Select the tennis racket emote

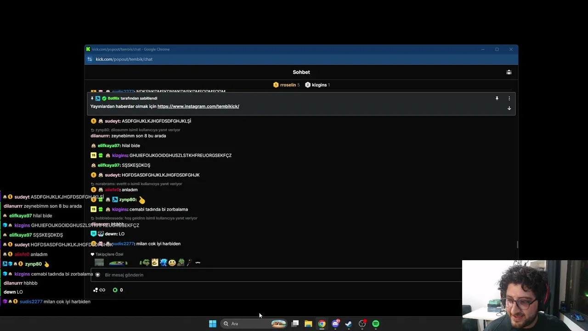pyautogui.click(x=189, y=263)
